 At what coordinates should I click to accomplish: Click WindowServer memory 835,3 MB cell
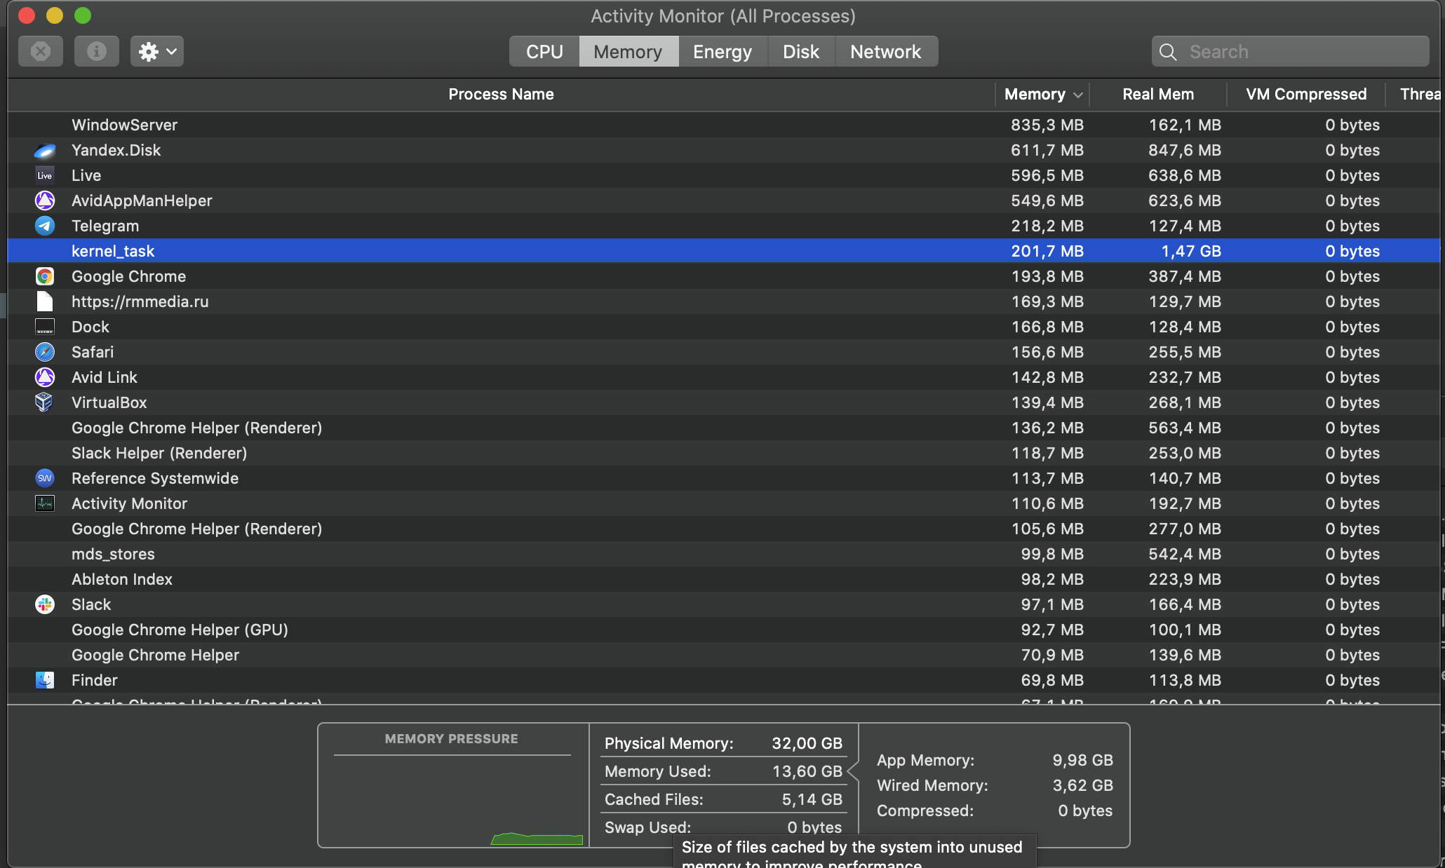click(x=1047, y=125)
